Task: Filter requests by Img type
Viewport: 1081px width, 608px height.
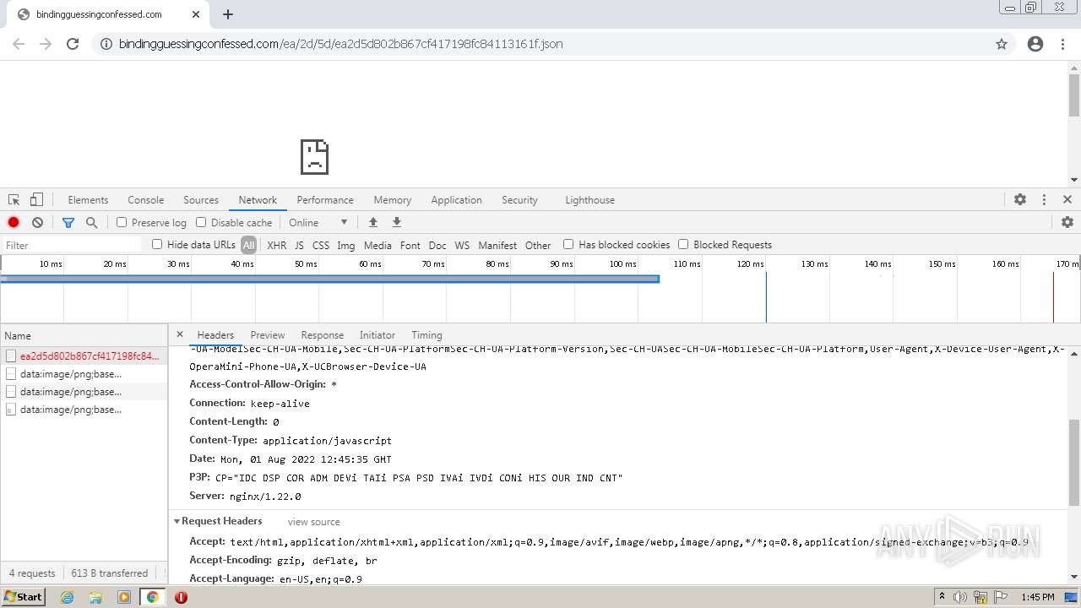Action: (x=345, y=245)
